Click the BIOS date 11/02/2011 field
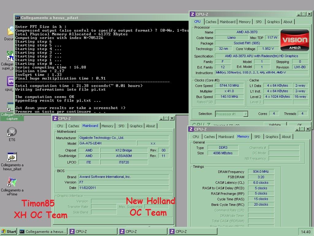314x236 pixels. (124, 188)
